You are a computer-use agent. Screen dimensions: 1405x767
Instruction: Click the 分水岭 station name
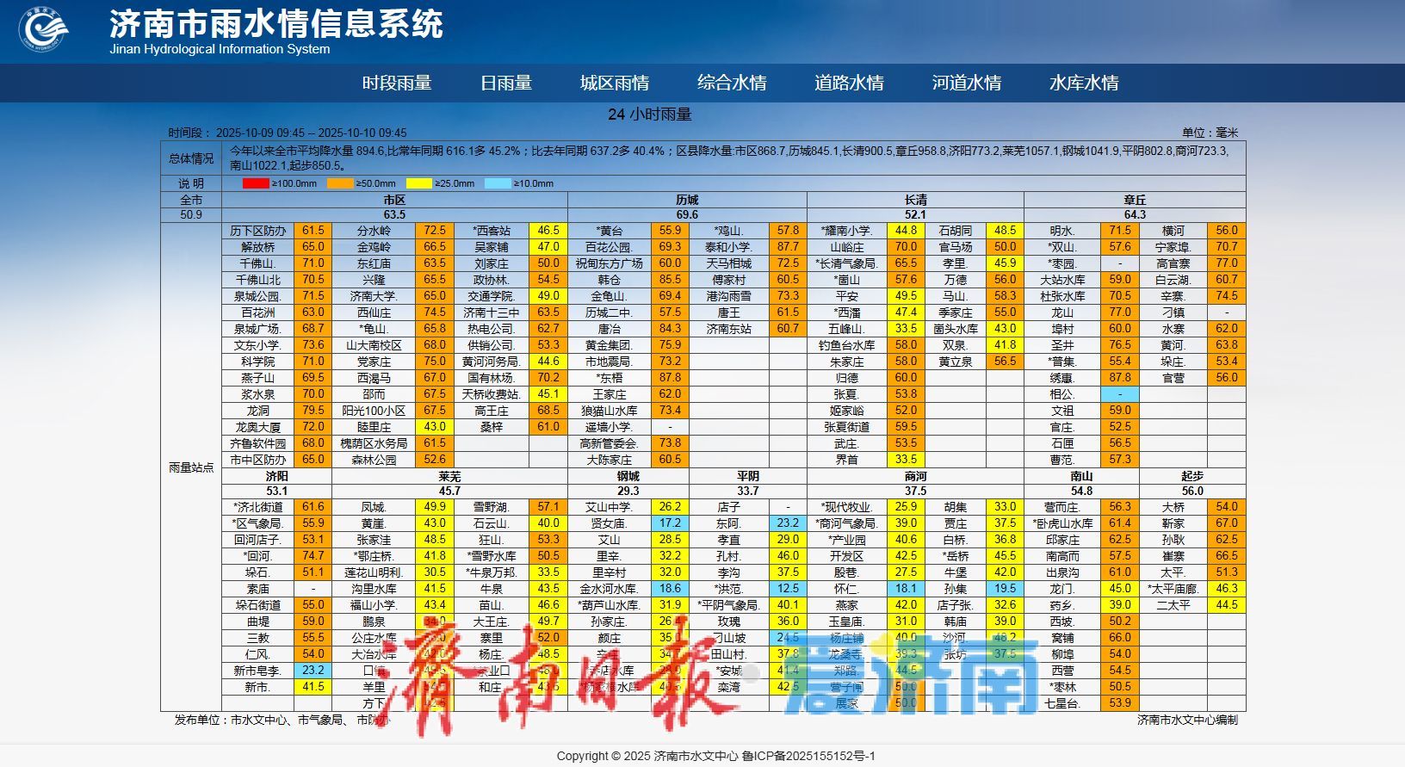pos(374,231)
